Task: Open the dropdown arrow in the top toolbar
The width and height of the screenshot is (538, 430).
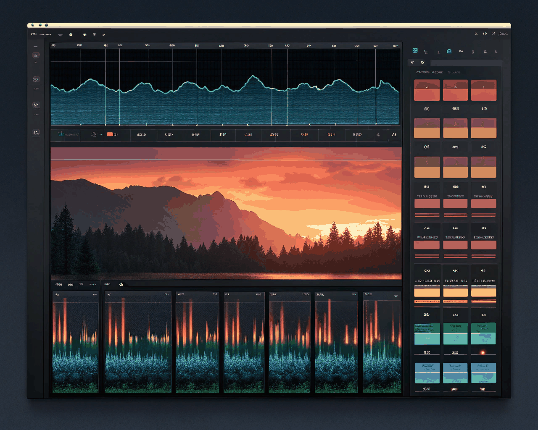Action: pos(60,35)
